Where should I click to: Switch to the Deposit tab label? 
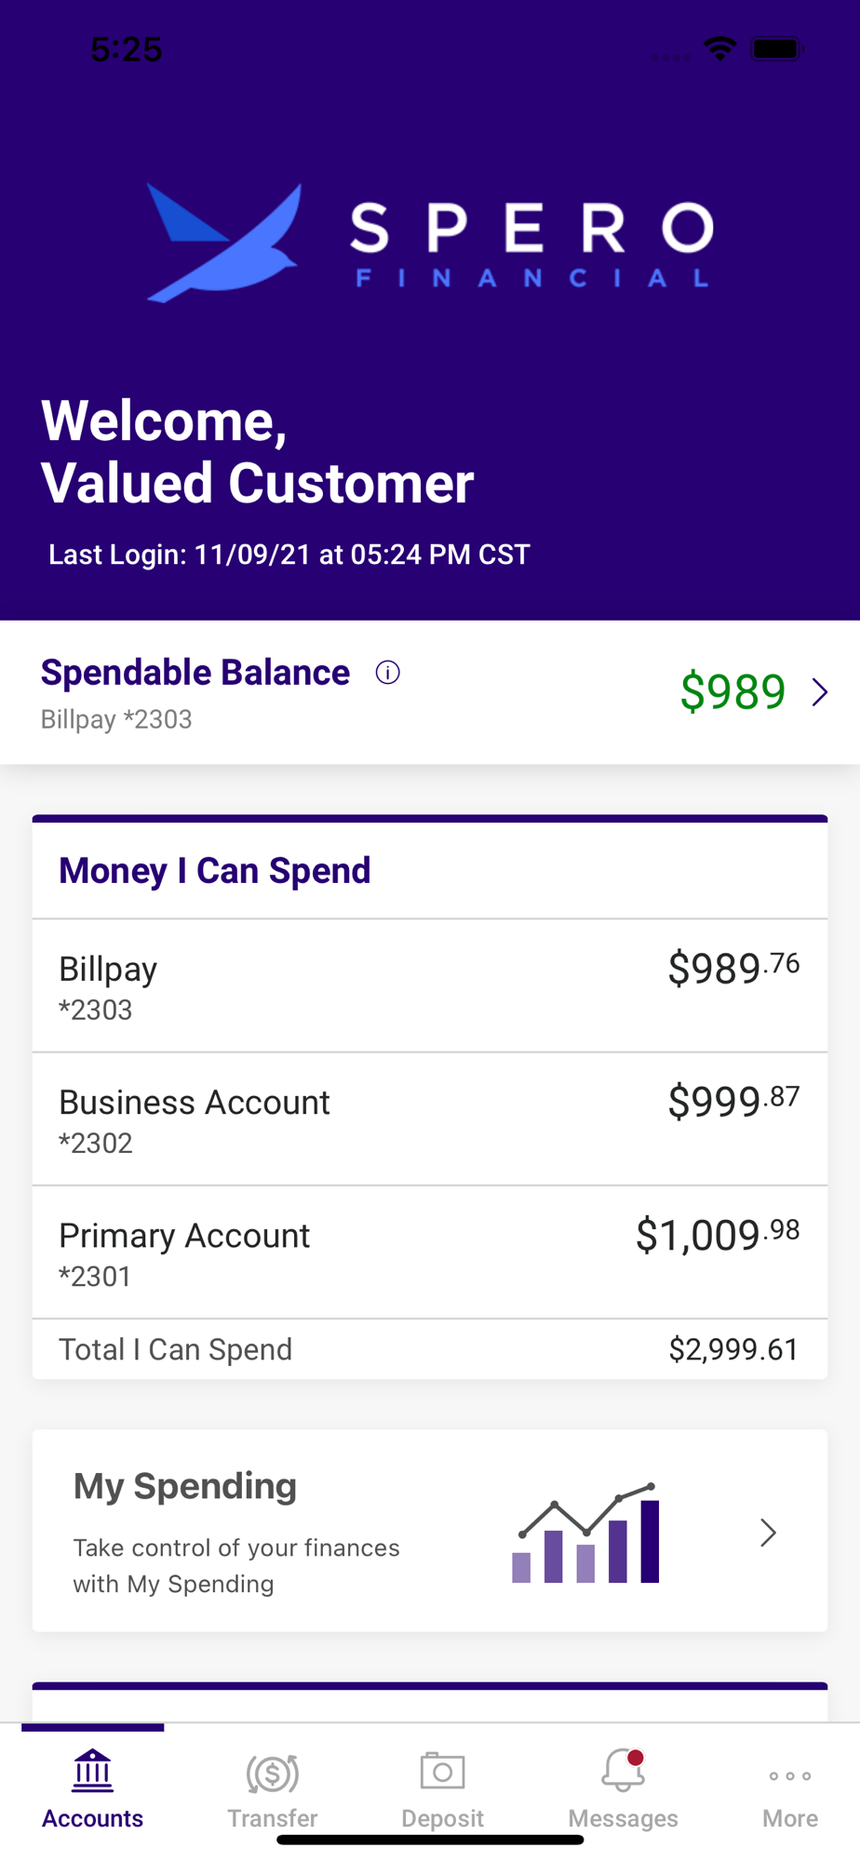(442, 1818)
